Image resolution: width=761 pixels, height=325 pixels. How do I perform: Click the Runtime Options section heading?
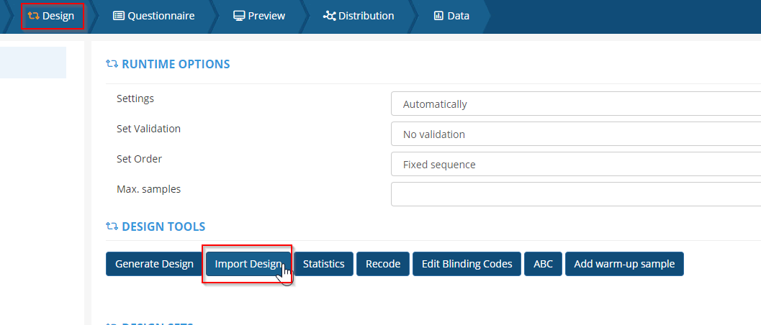176,64
